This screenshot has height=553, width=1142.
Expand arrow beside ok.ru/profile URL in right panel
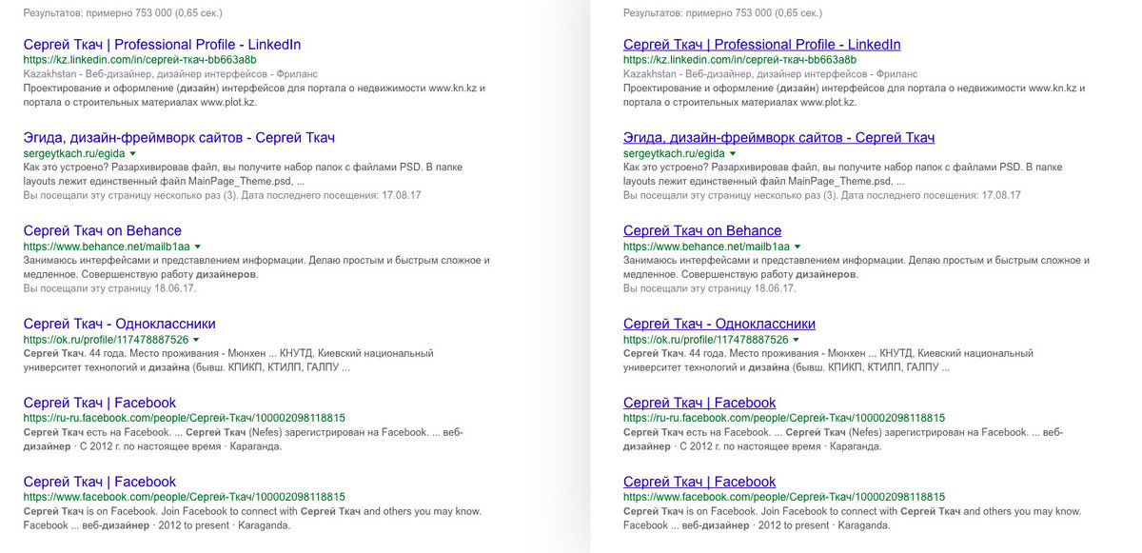tap(796, 340)
